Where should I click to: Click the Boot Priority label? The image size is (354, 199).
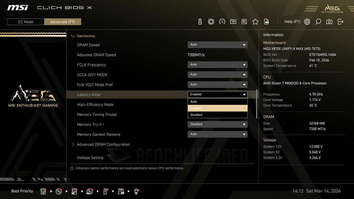point(22,191)
